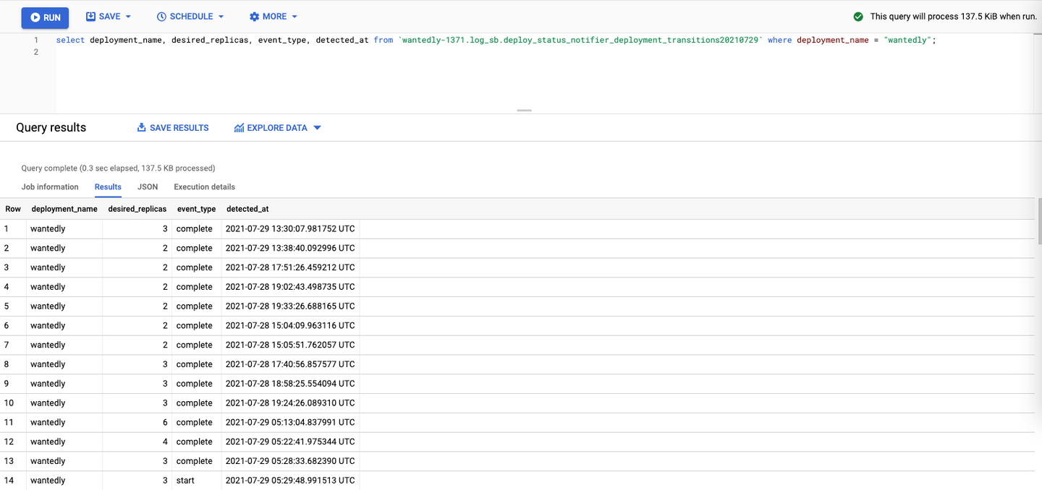Viewport: 1042px width, 490px height.
Task: Click the MORE gear icon
Action: tap(254, 17)
